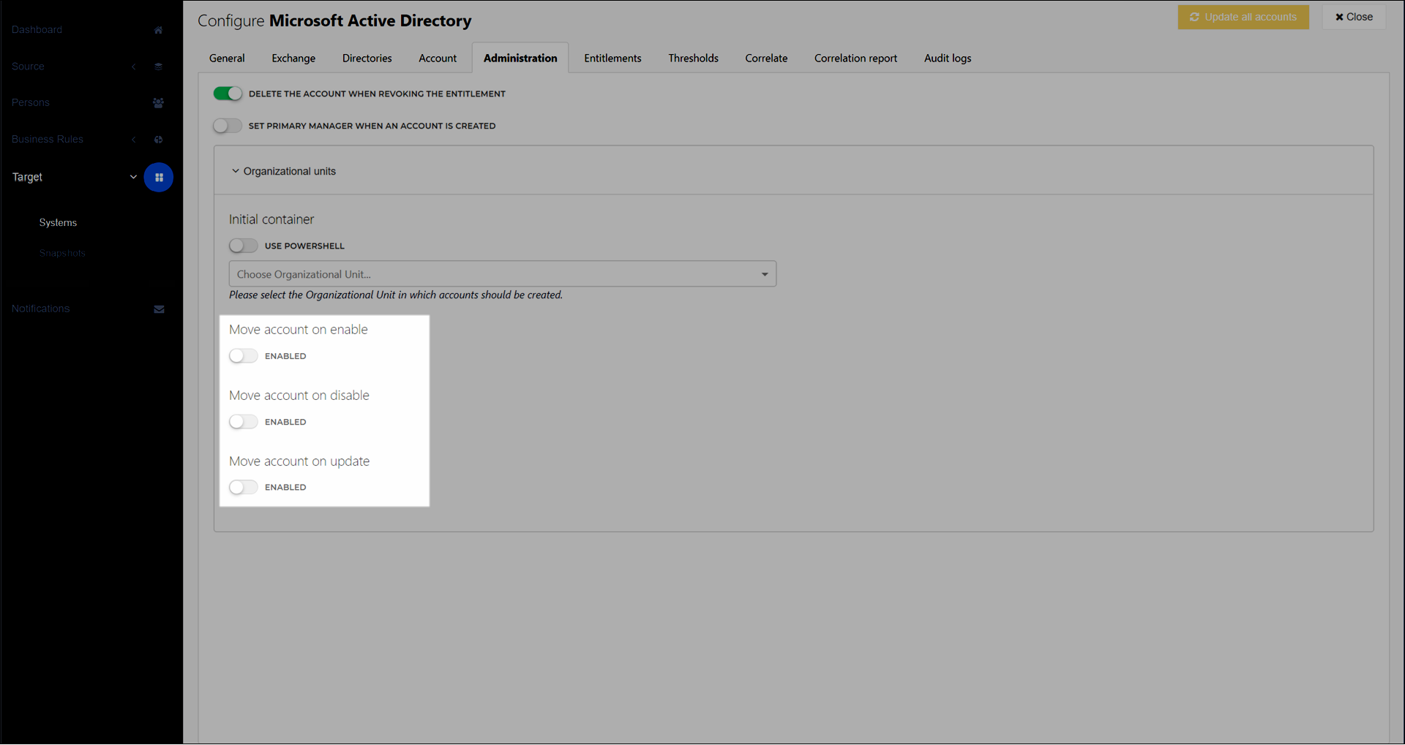Viewport: 1405px width, 745px height.
Task: Click the Business Rules menu label
Action: (x=48, y=140)
